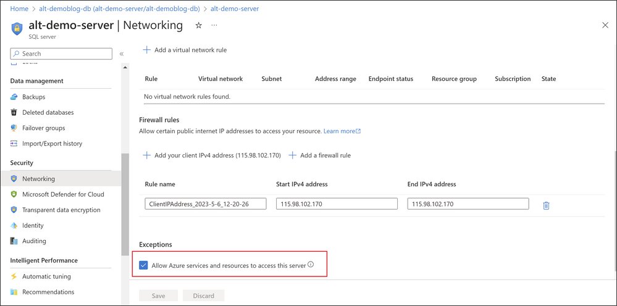Screen dimensions: 617x306
Task: Collapse the sidebar with the double chevron
Action: pyautogui.click(x=122, y=54)
